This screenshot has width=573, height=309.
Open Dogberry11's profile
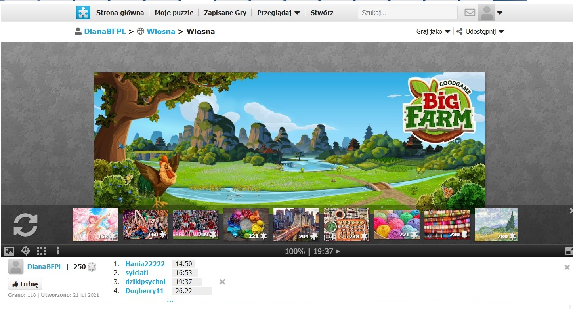coord(145,291)
